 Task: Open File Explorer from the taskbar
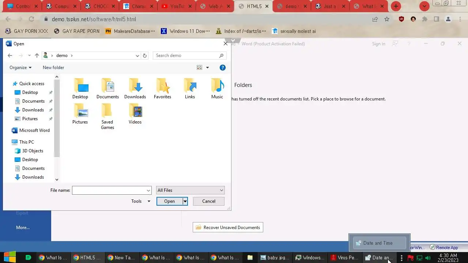point(250,258)
